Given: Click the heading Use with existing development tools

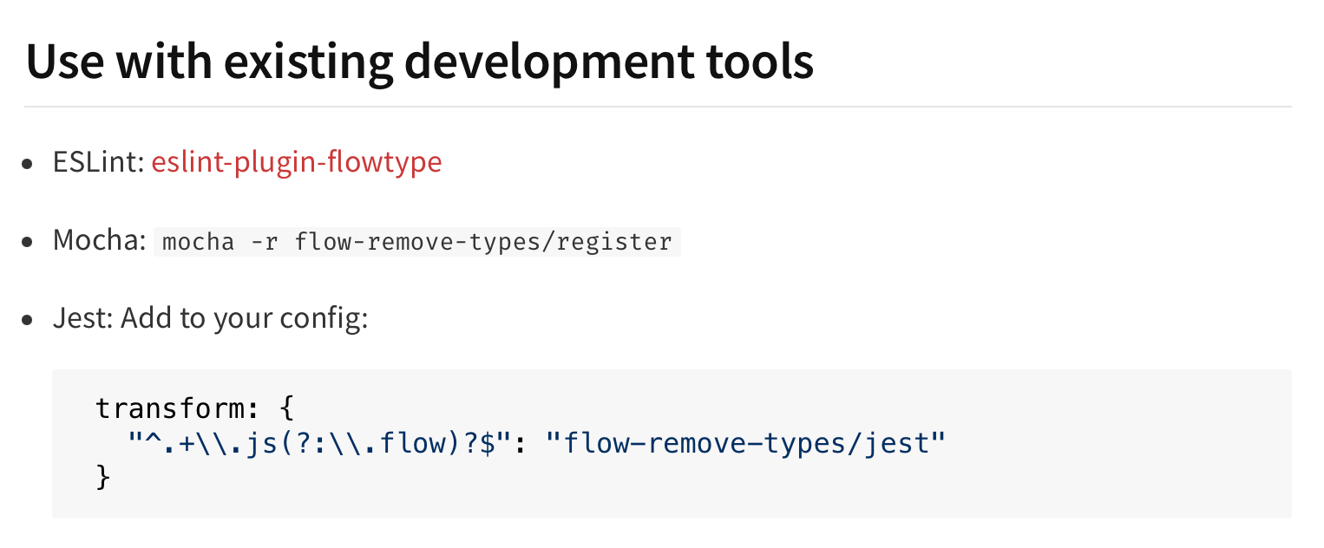Looking at the screenshot, I should (x=419, y=60).
